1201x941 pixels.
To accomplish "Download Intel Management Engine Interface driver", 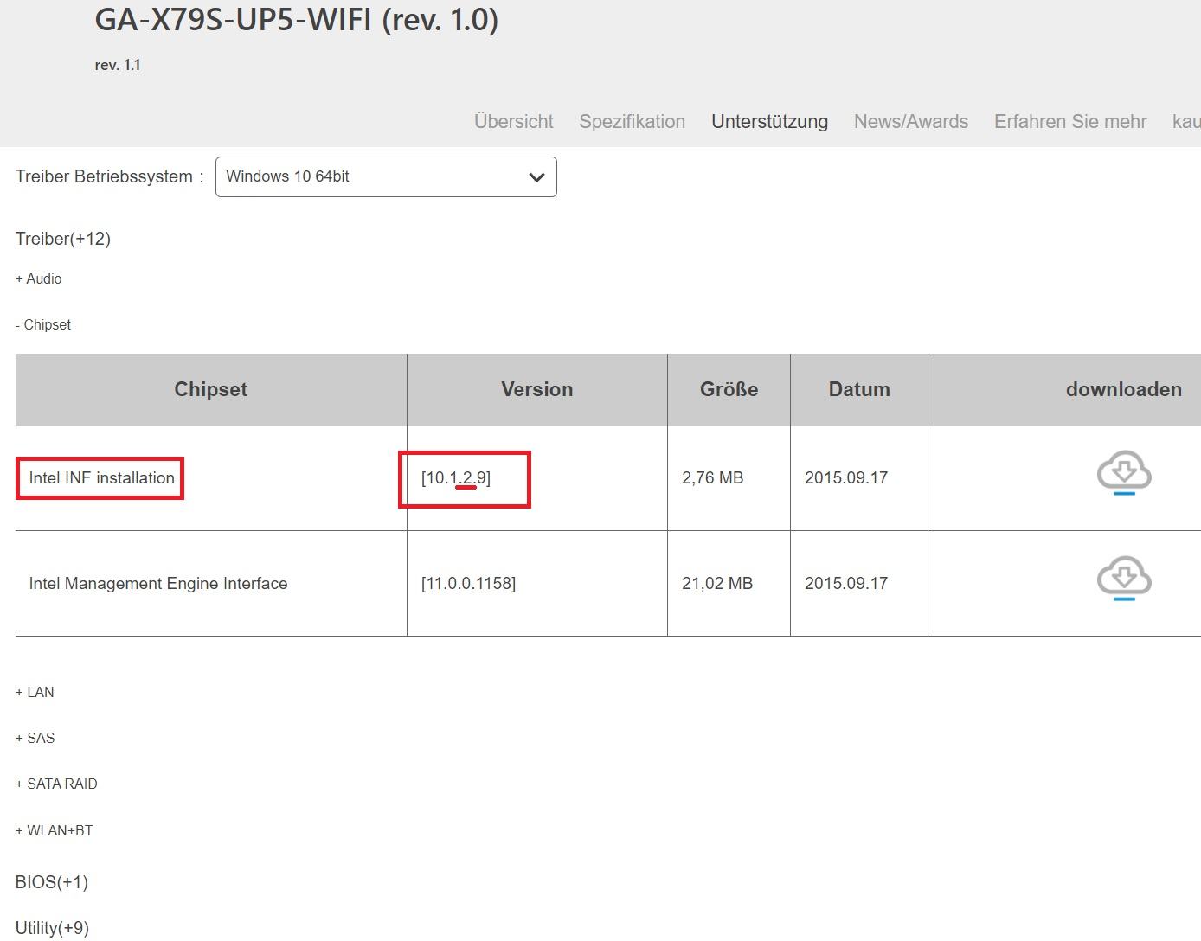I will click(x=1124, y=579).
